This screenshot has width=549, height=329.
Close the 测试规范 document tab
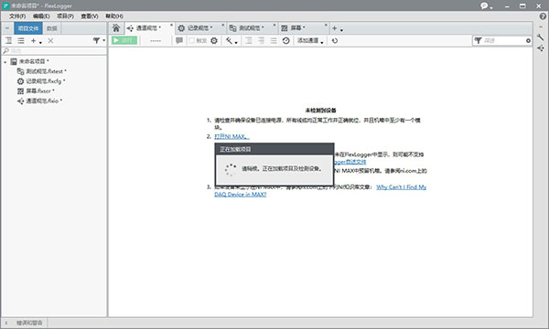pos(274,26)
